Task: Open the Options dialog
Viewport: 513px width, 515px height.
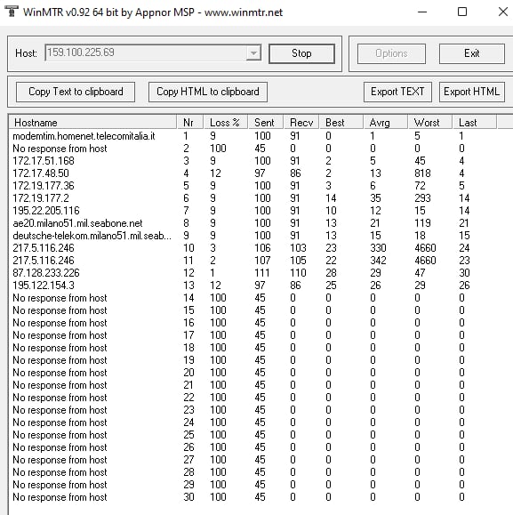Action: 391,53
